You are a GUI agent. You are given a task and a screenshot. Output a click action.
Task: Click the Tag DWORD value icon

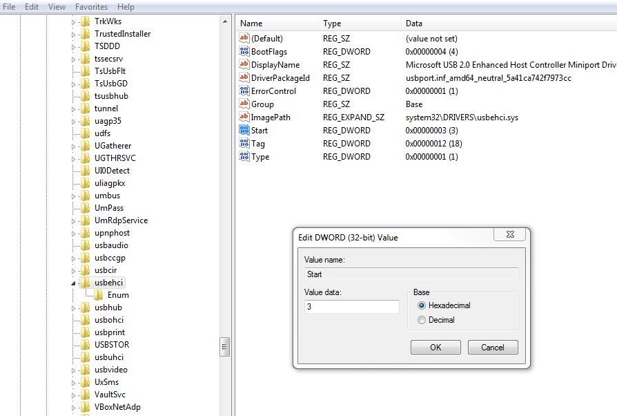pos(244,144)
